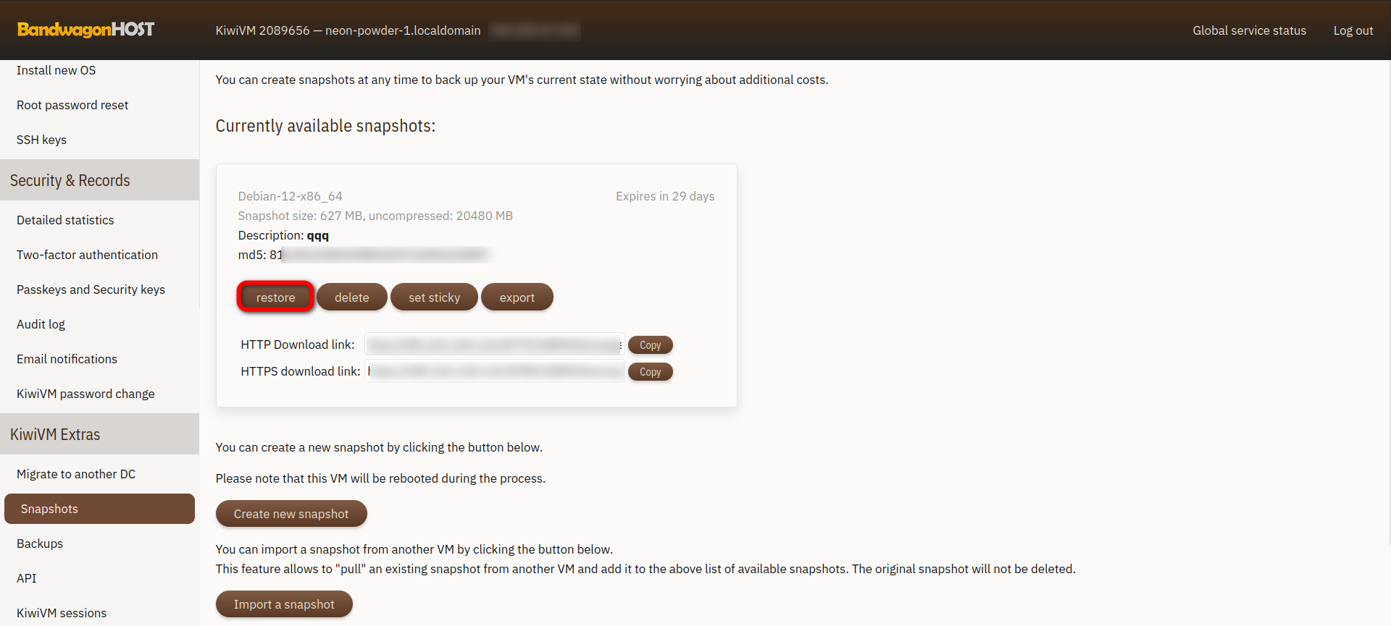1391x626 pixels.
Task: Delete the qqq snapshot
Action: click(x=351, y=297)
